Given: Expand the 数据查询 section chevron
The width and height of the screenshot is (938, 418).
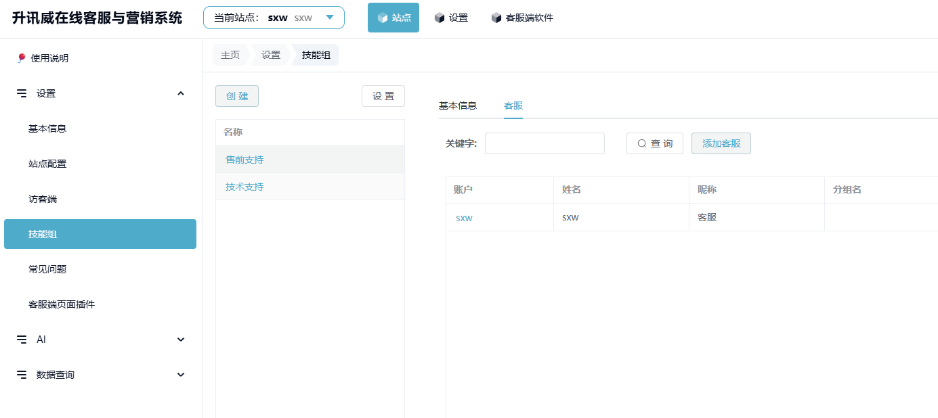Looking at the screenshot, I should pos(181,375).
